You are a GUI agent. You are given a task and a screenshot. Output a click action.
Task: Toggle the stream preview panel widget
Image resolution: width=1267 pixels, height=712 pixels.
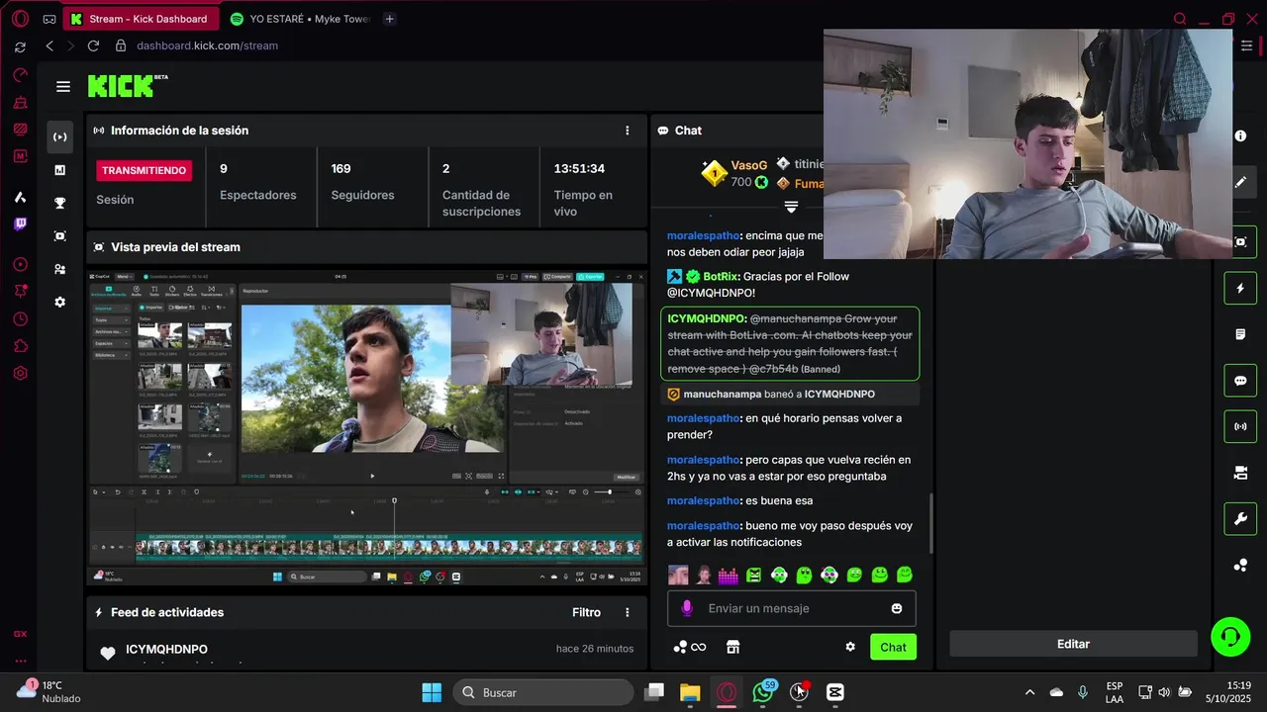pyautogui.click(x=1240, y=242)
